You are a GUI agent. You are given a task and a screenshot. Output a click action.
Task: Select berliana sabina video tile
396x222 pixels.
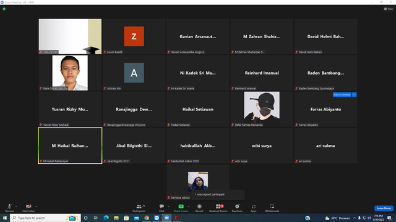pos(198,182)
